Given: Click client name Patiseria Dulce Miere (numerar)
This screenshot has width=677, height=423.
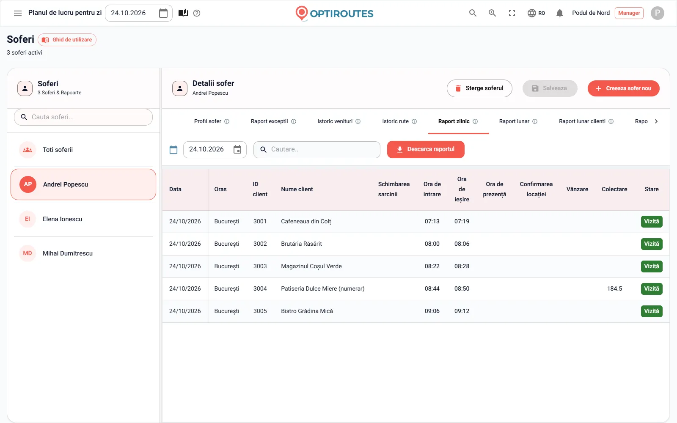Looking at the screenshot, I should [x=323, y=289].
